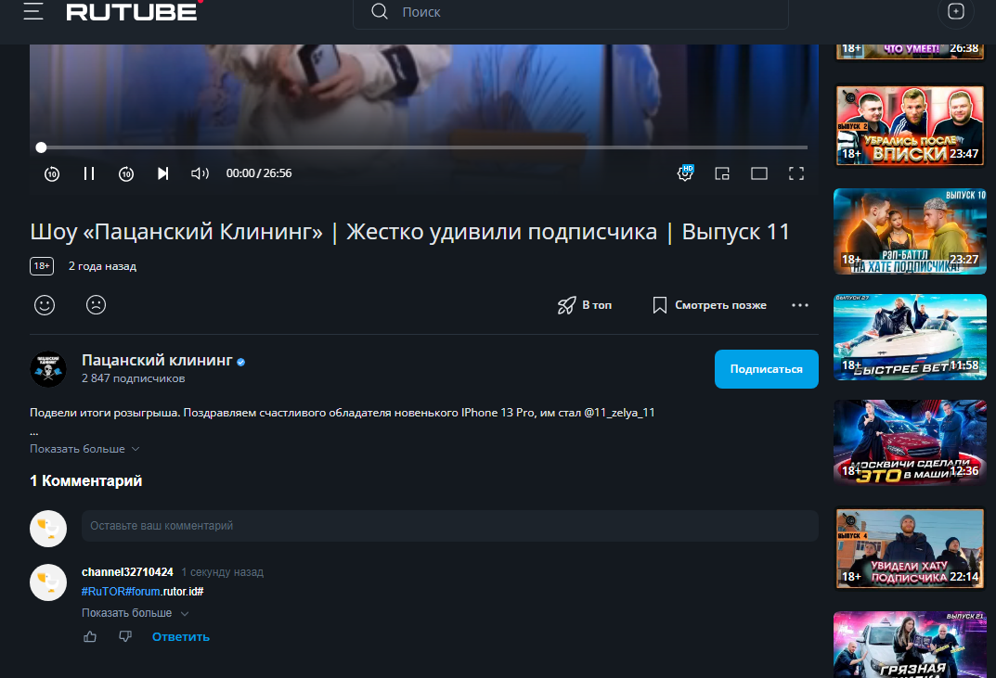Click the #RuTOR hashtag in the comment

tap(103, 592)
